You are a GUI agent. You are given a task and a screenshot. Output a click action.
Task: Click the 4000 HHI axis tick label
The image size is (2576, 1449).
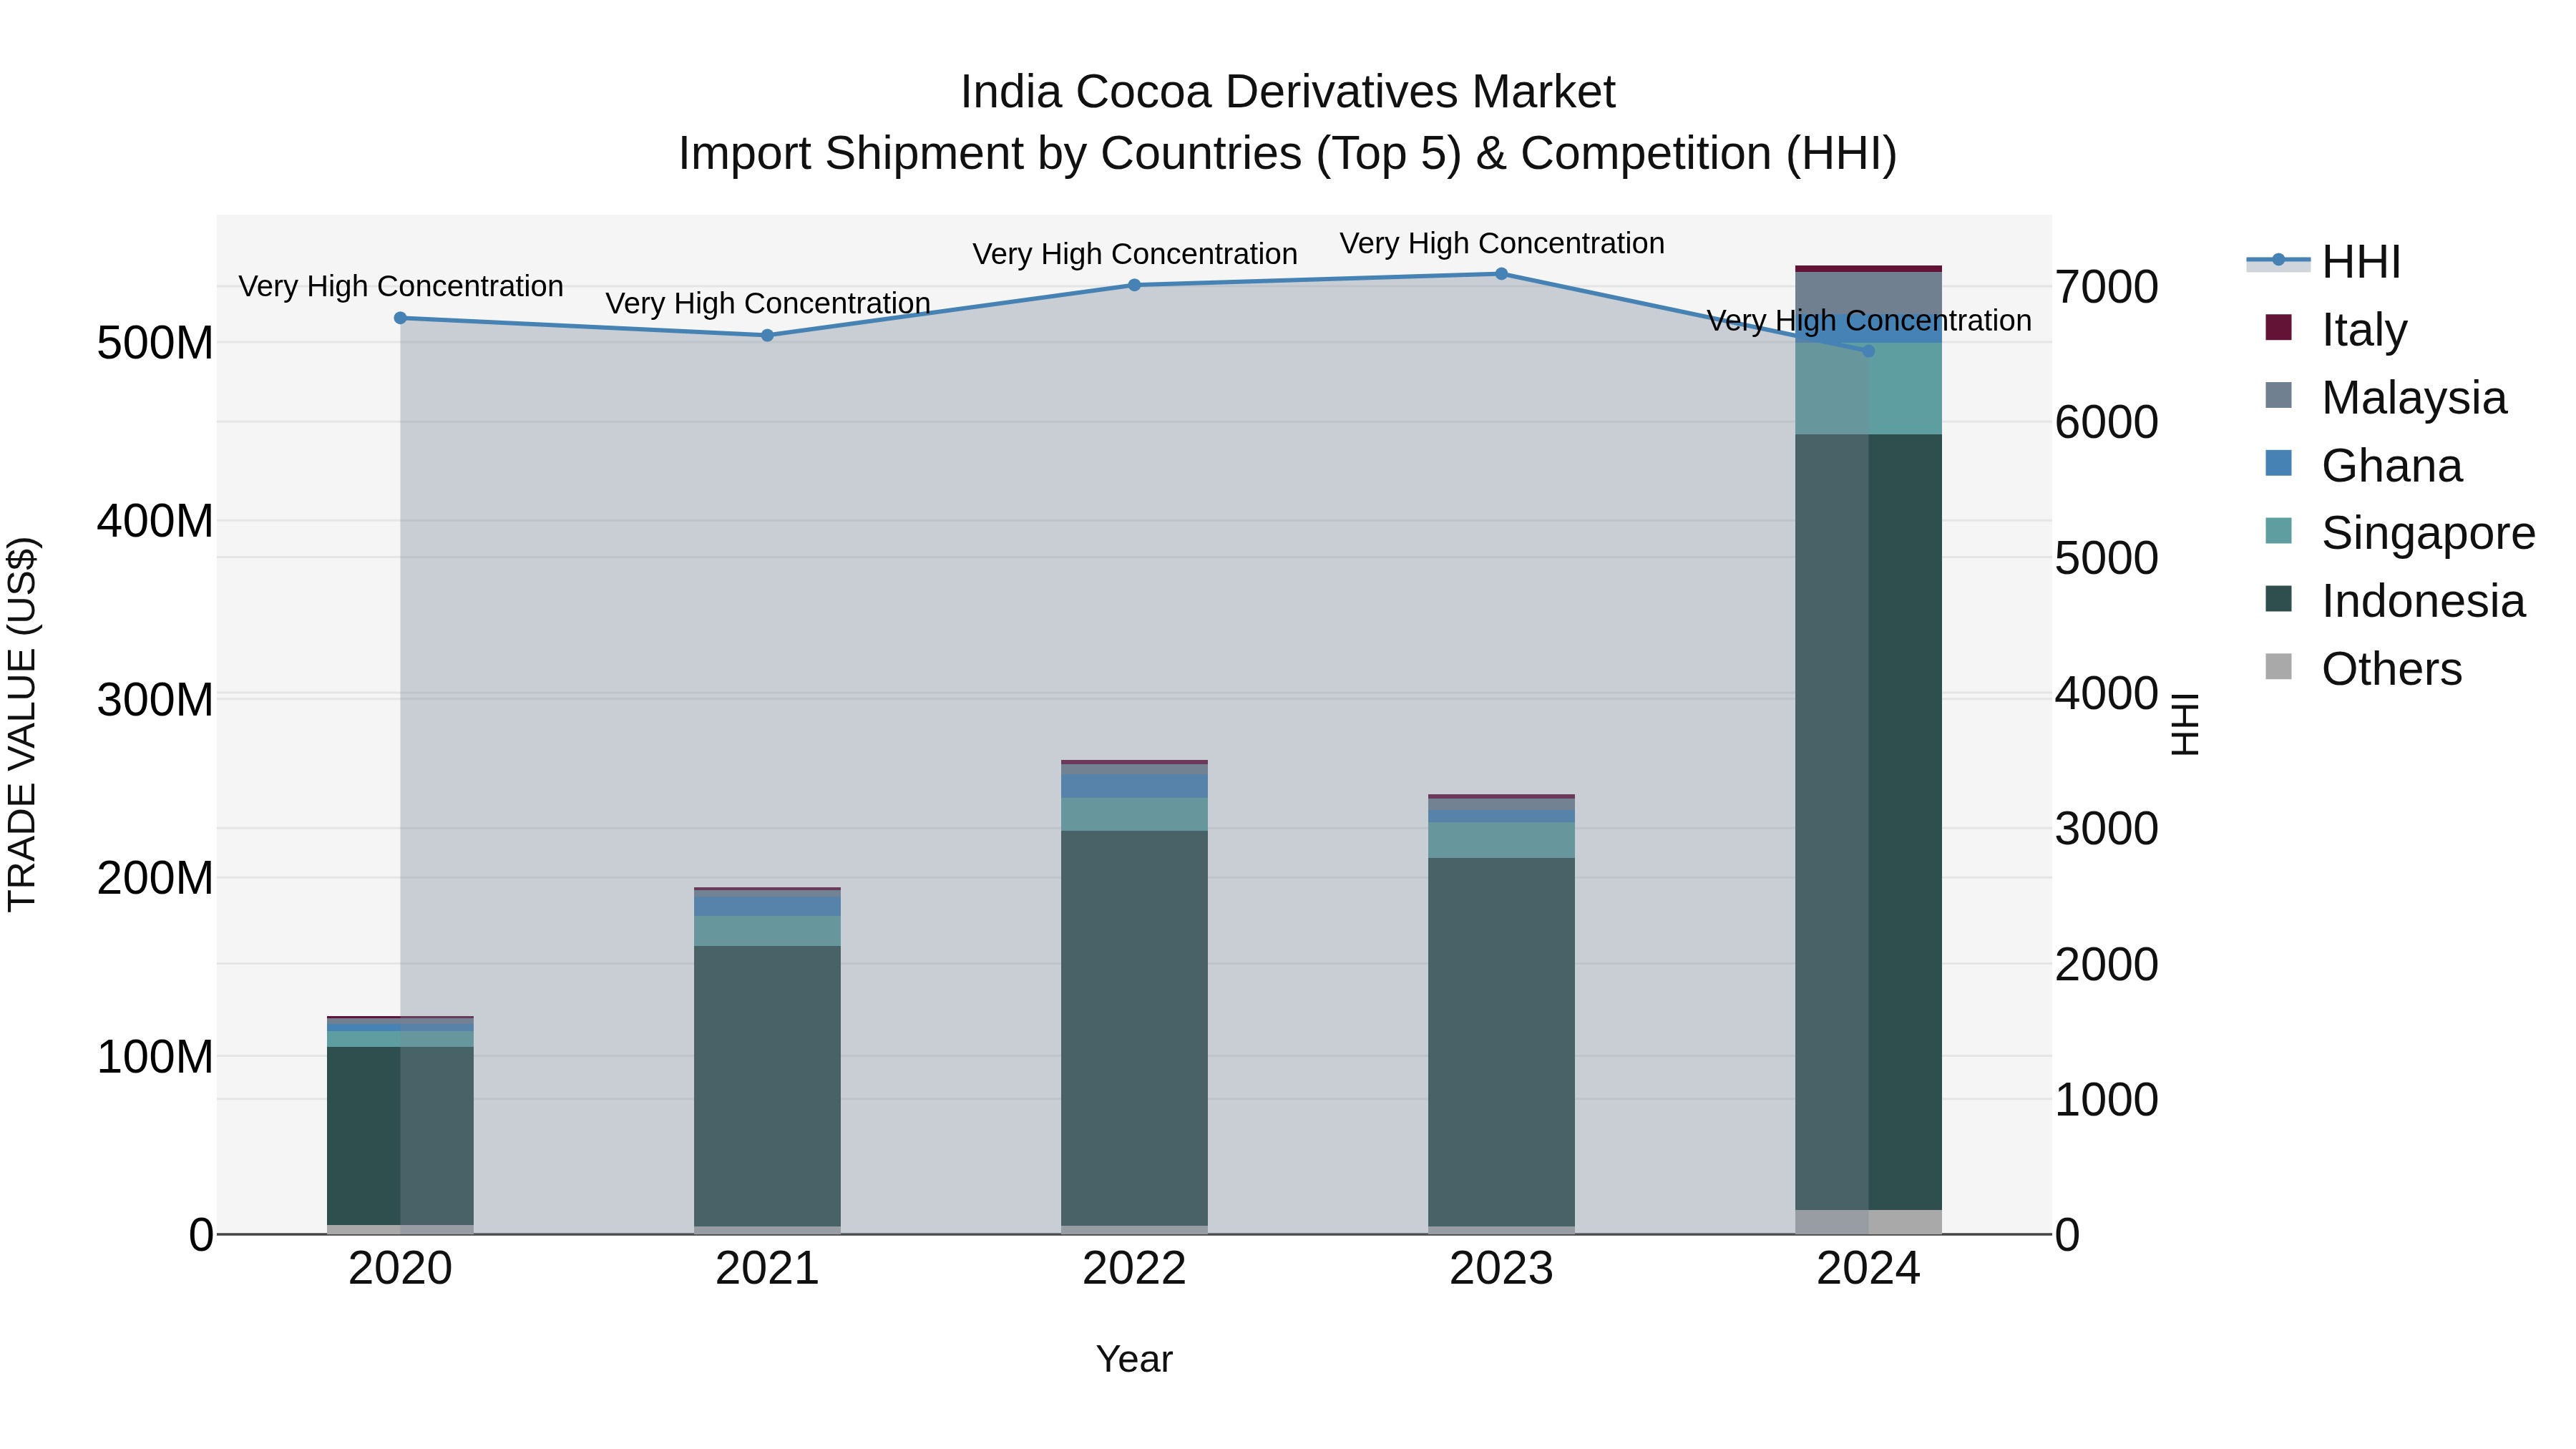click(x=2107, y=693)
